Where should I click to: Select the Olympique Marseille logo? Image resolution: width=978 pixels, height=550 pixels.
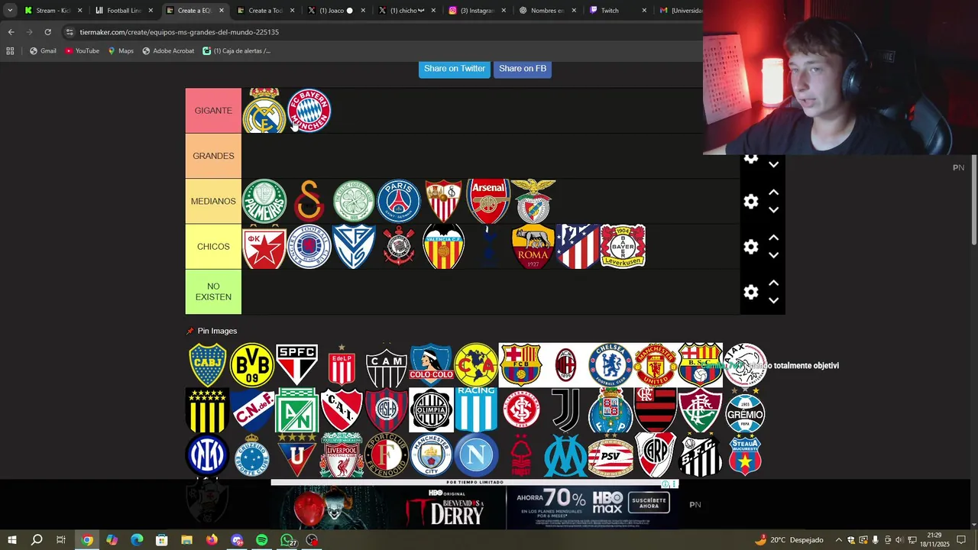[x=566, y=455]
